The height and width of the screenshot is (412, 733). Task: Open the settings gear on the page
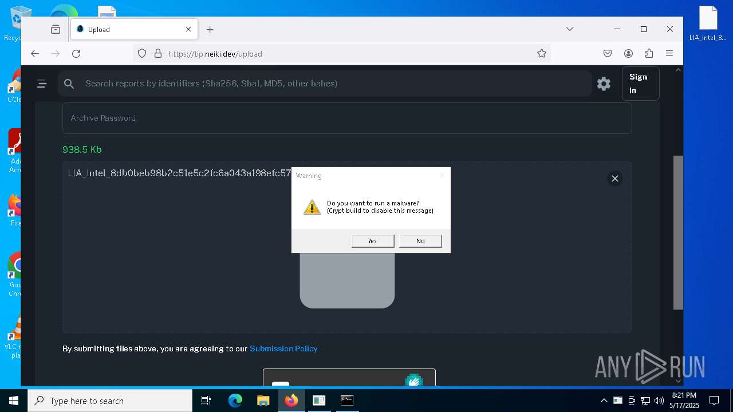[x=604, y=84]
